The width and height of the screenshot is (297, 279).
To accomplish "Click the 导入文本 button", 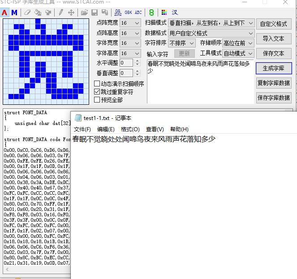I will (x=274, y=39).
